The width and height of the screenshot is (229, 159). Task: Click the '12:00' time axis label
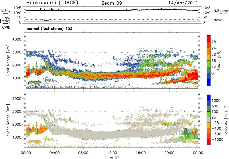(112, 153)
